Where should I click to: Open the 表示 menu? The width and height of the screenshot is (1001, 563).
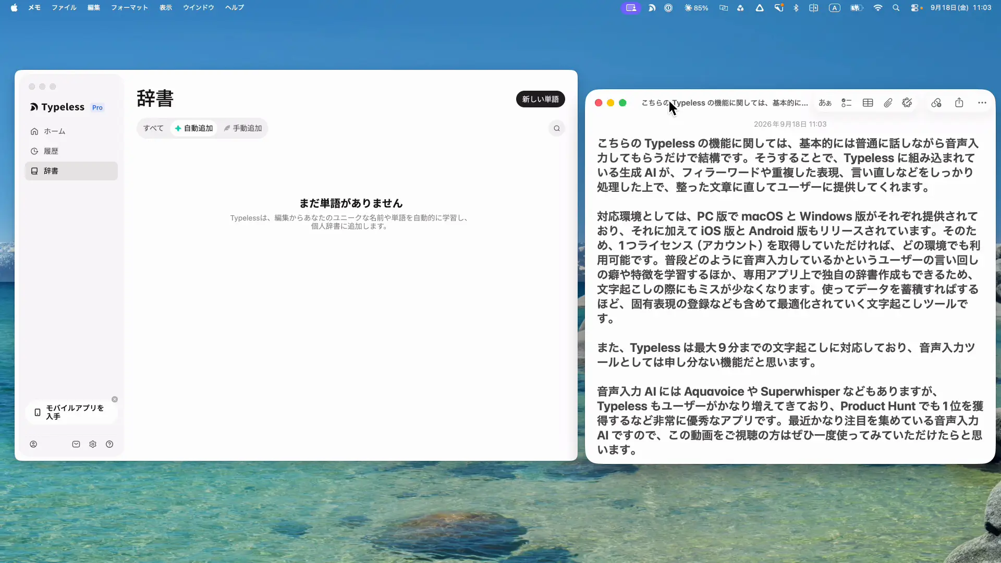(166, 8)
